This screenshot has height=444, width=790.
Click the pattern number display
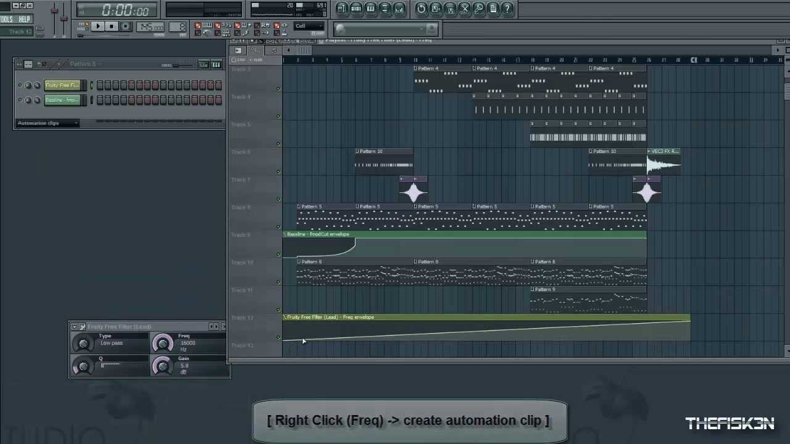pos(178,27)
